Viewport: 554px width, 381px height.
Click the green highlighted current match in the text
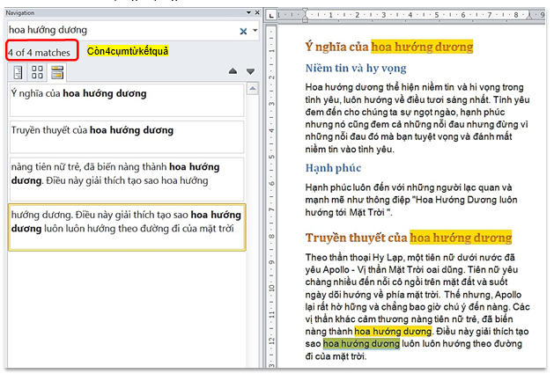361,345
